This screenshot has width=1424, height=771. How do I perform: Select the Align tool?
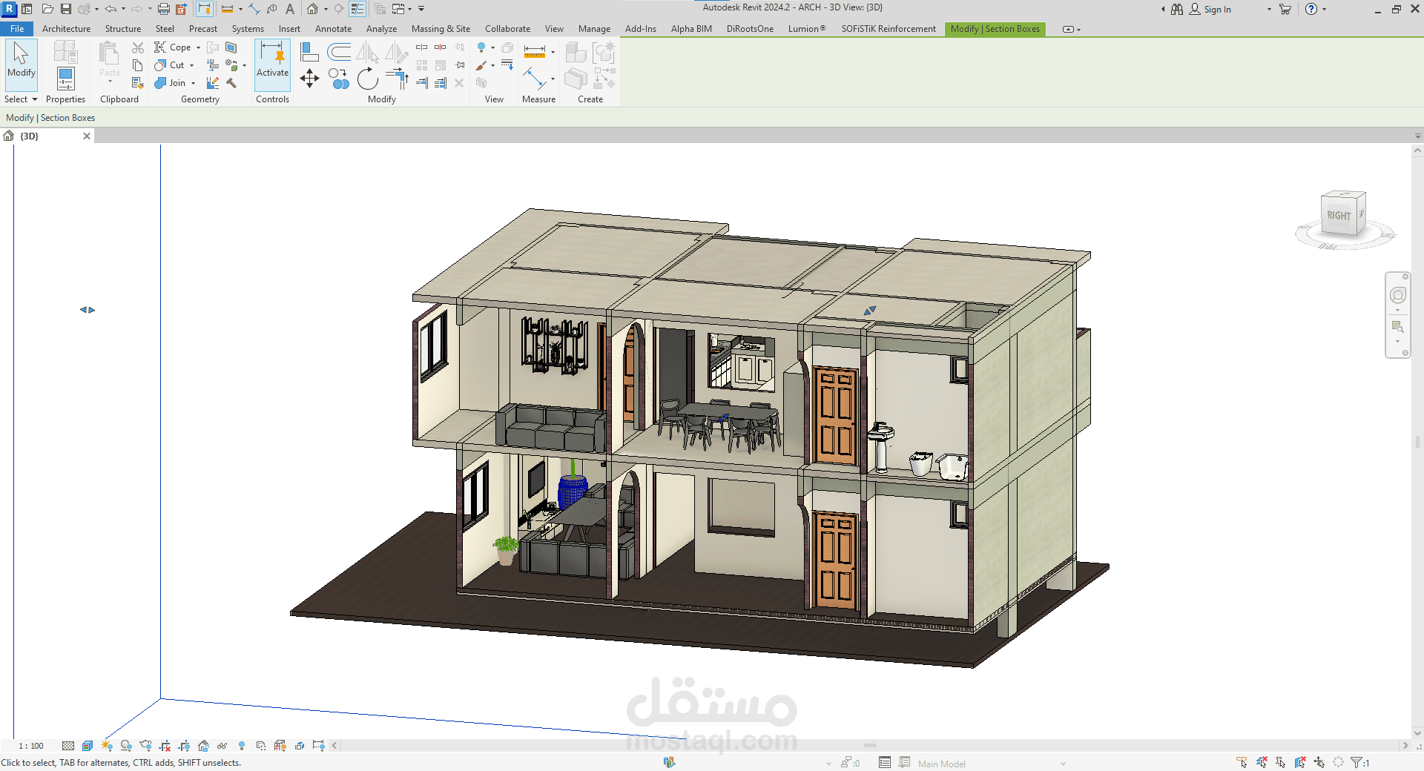309,52
